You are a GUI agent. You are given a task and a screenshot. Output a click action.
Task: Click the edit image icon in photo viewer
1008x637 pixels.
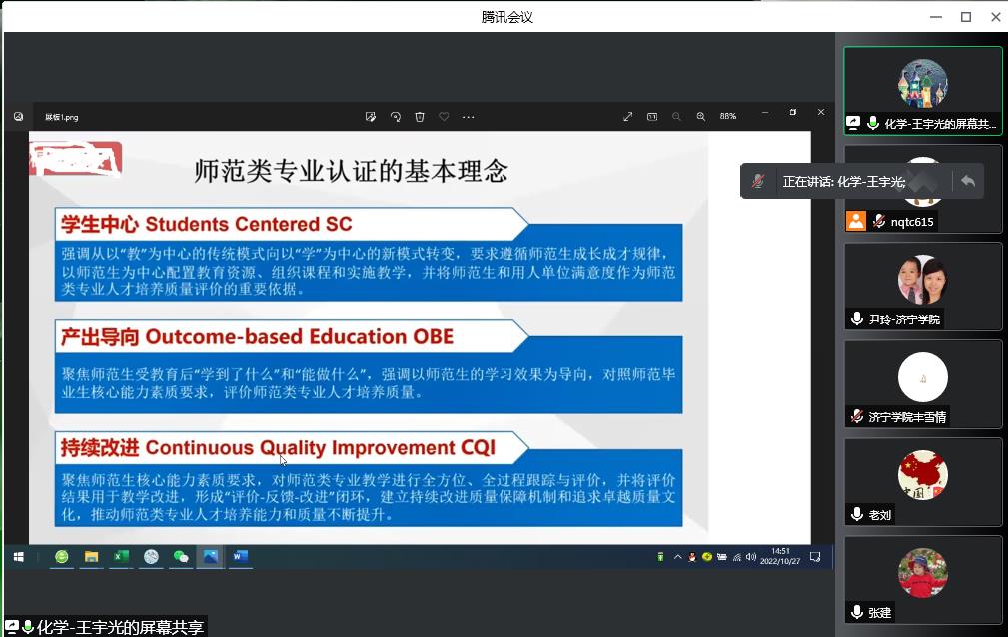click(371, 117)
